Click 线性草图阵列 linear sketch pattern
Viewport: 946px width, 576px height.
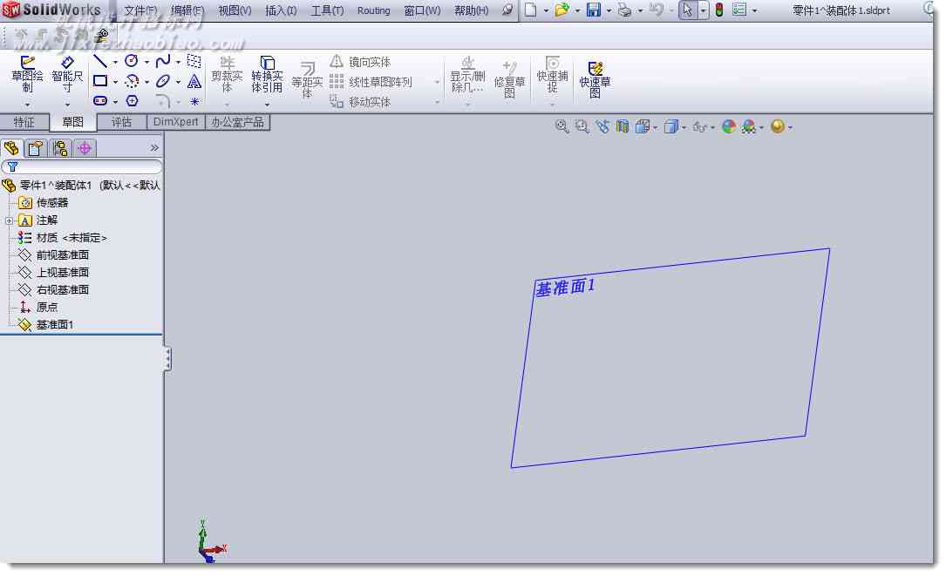pos(371,81)
